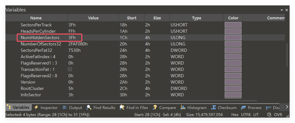Open the Process tab
295x123 pixels.
click(x=251, y=107)
